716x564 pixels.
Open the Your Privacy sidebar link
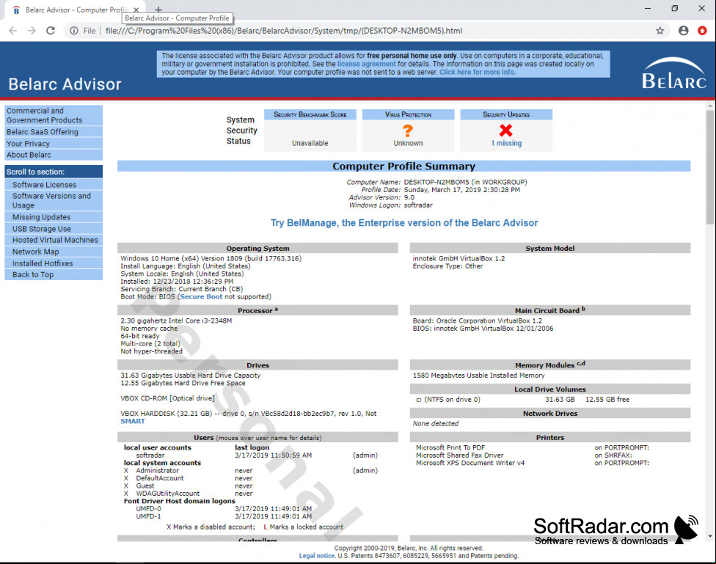(x=54, y=144)
